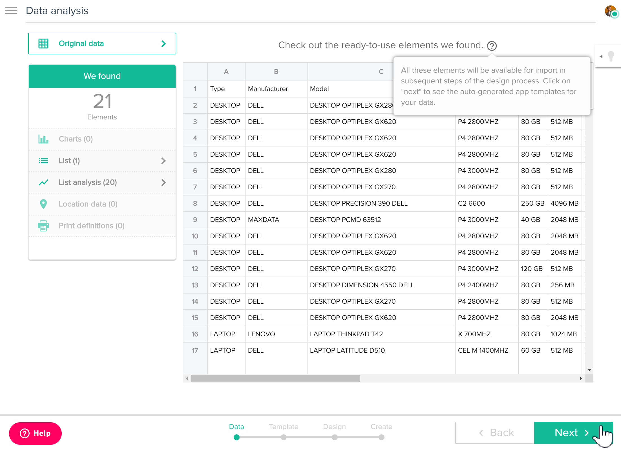Expand the List analysis (20) section

pos(163,183)
